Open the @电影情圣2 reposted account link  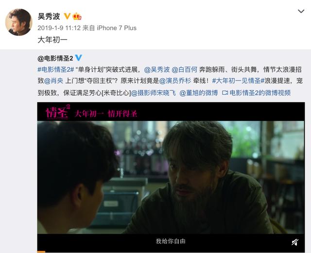(x=55, y=58)
